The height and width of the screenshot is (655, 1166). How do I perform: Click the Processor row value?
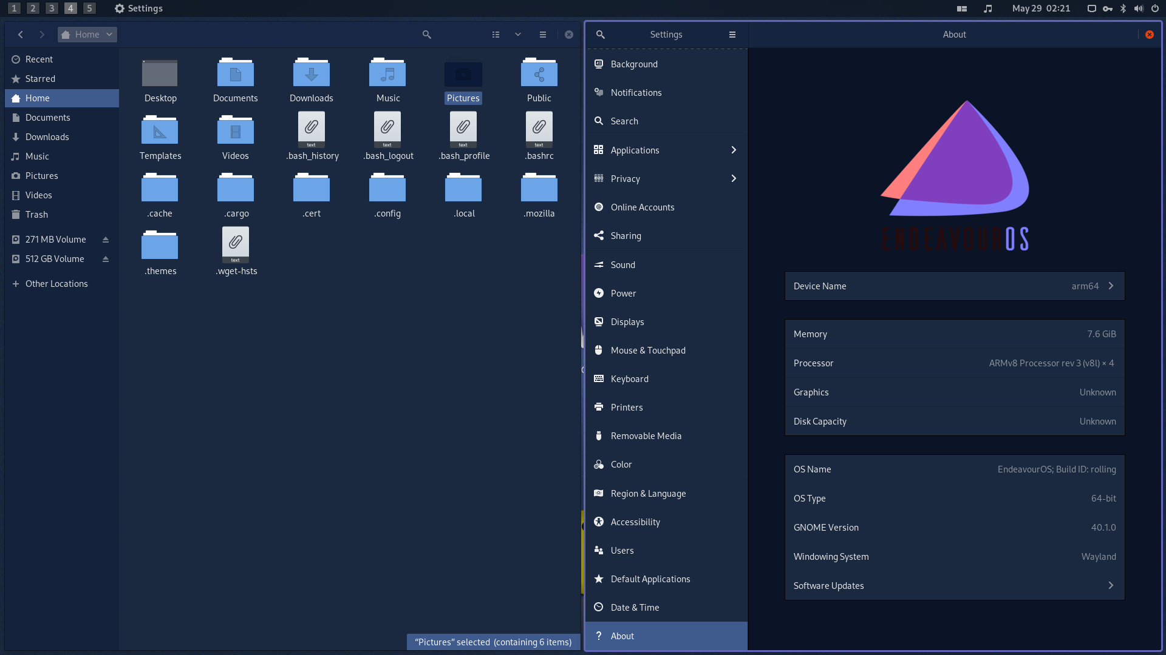tap(1051, 363)
